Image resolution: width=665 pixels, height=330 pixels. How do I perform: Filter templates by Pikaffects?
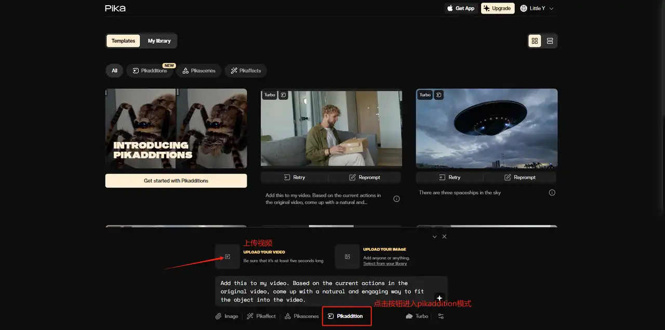[x=246, y=71]
